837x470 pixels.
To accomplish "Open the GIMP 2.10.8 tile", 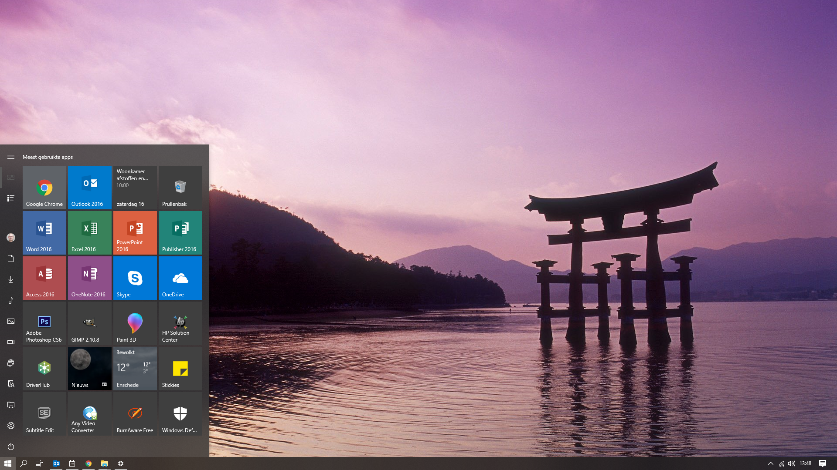I will coord(90,323).
